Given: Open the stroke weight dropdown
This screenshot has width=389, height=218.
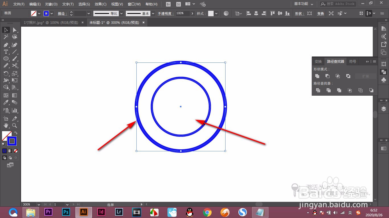Looking at the screenshot, I should tap(89, 13).
